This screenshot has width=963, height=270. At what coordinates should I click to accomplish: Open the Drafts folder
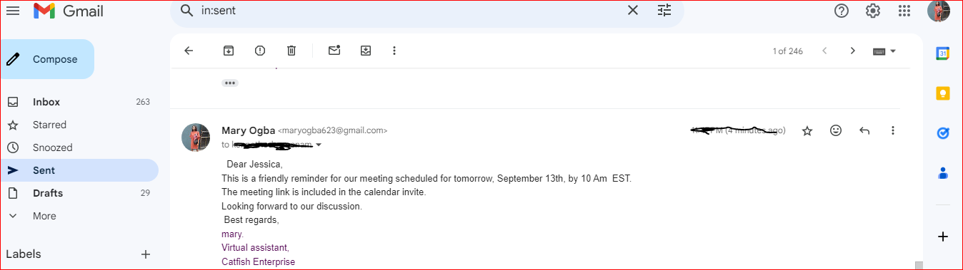pos(79,193)
